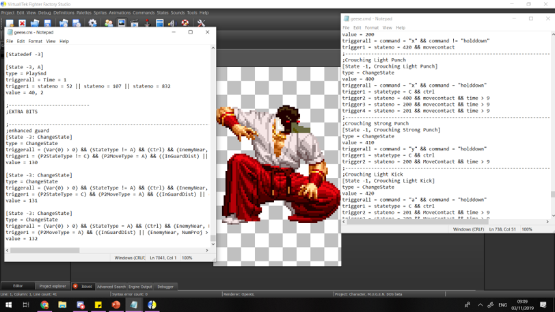Switch to the Project explorer tab
Viewport: 555px width, 312px height.
tap(53, 286)
